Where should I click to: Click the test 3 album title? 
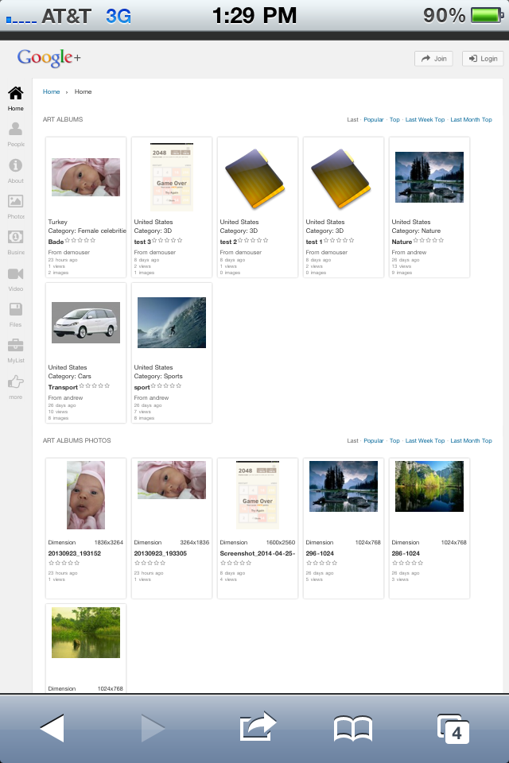(142, 242)
